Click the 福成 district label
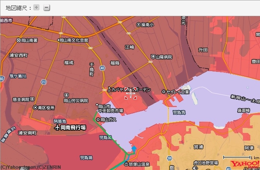 [x=69, y=63]
